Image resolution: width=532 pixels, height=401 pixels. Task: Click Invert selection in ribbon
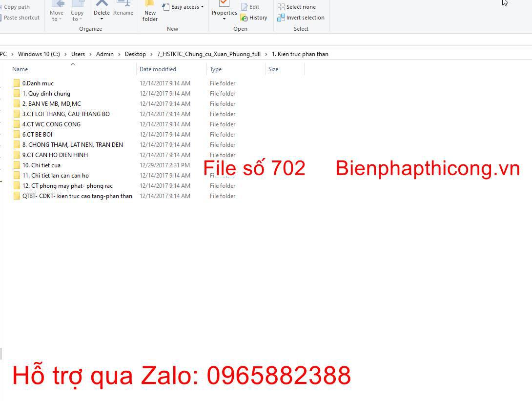301,18
